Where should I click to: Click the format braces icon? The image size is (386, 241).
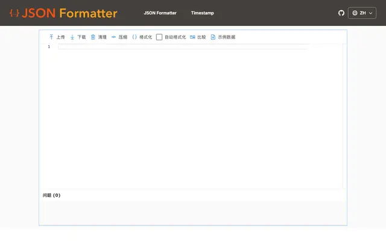(x=134, y=37)
